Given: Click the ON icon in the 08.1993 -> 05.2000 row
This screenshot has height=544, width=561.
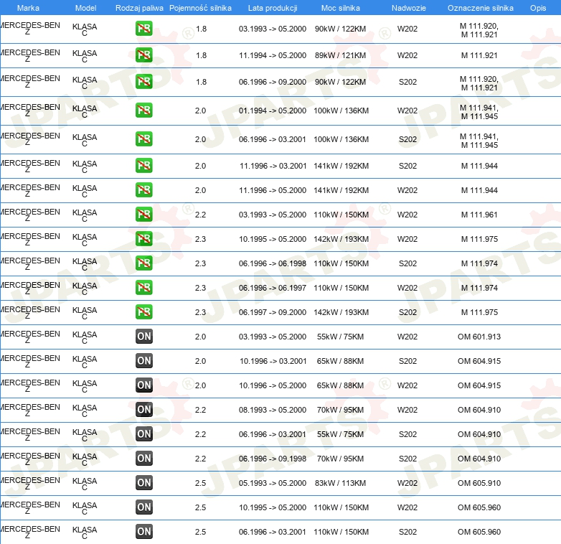Looking at the screenshot, I should 144,410.
